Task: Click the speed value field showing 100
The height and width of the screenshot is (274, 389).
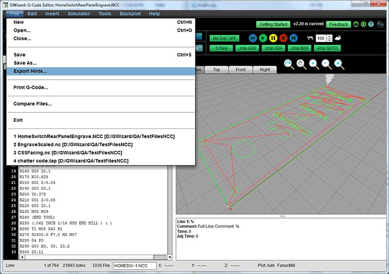Action: (x=321, y=38)
